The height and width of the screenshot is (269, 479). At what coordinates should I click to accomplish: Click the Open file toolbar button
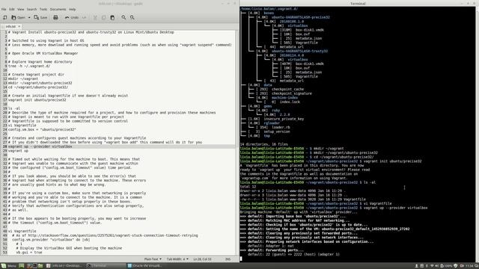(x=18, y=17)
